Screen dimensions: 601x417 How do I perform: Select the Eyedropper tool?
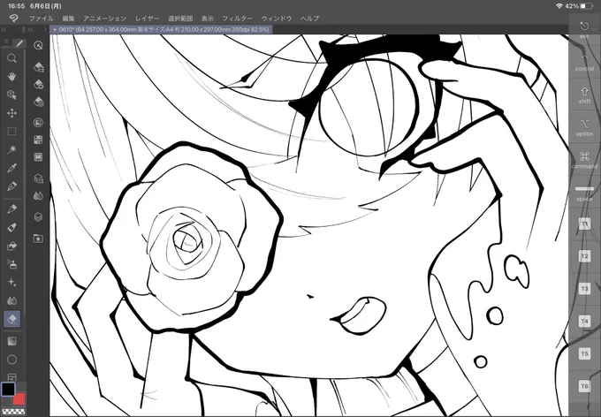click(11, 168)
